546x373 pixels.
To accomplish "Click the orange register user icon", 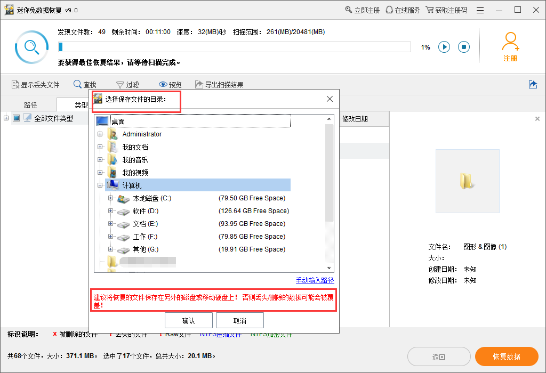I will [510, 47].
